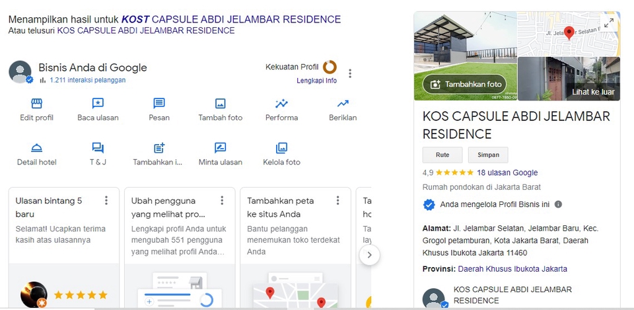Click the Kekuatan Profil progress ring
The width and height of the screenshot is (634, 310).
point(330,67)
